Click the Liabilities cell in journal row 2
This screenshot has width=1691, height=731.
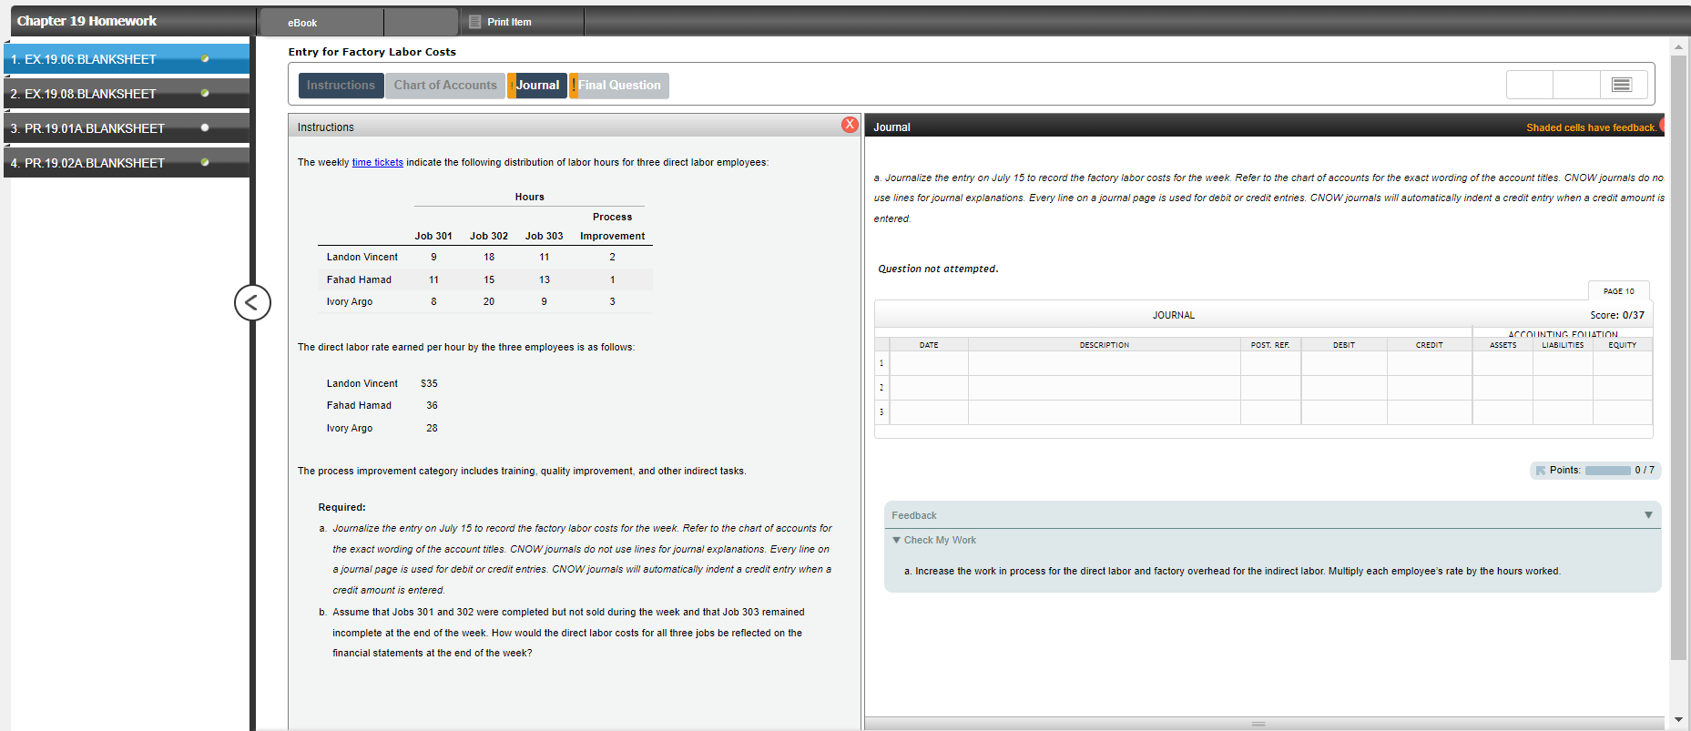[1563, 388]
